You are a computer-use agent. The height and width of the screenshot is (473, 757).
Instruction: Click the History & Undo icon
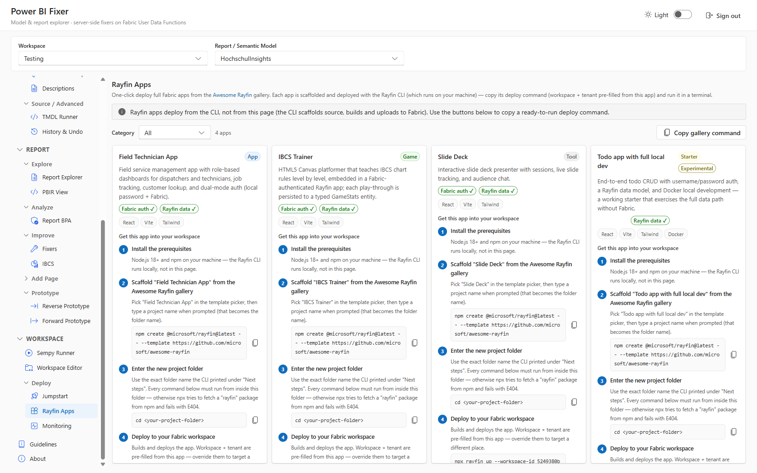point(34,132)
